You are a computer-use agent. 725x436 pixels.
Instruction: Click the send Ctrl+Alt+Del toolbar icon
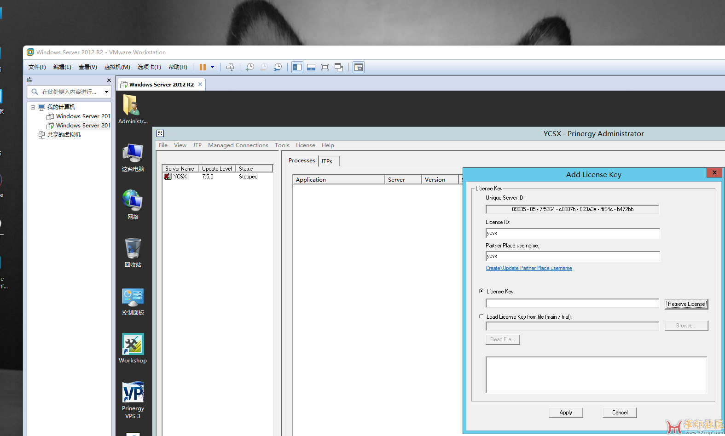point(230,67)
